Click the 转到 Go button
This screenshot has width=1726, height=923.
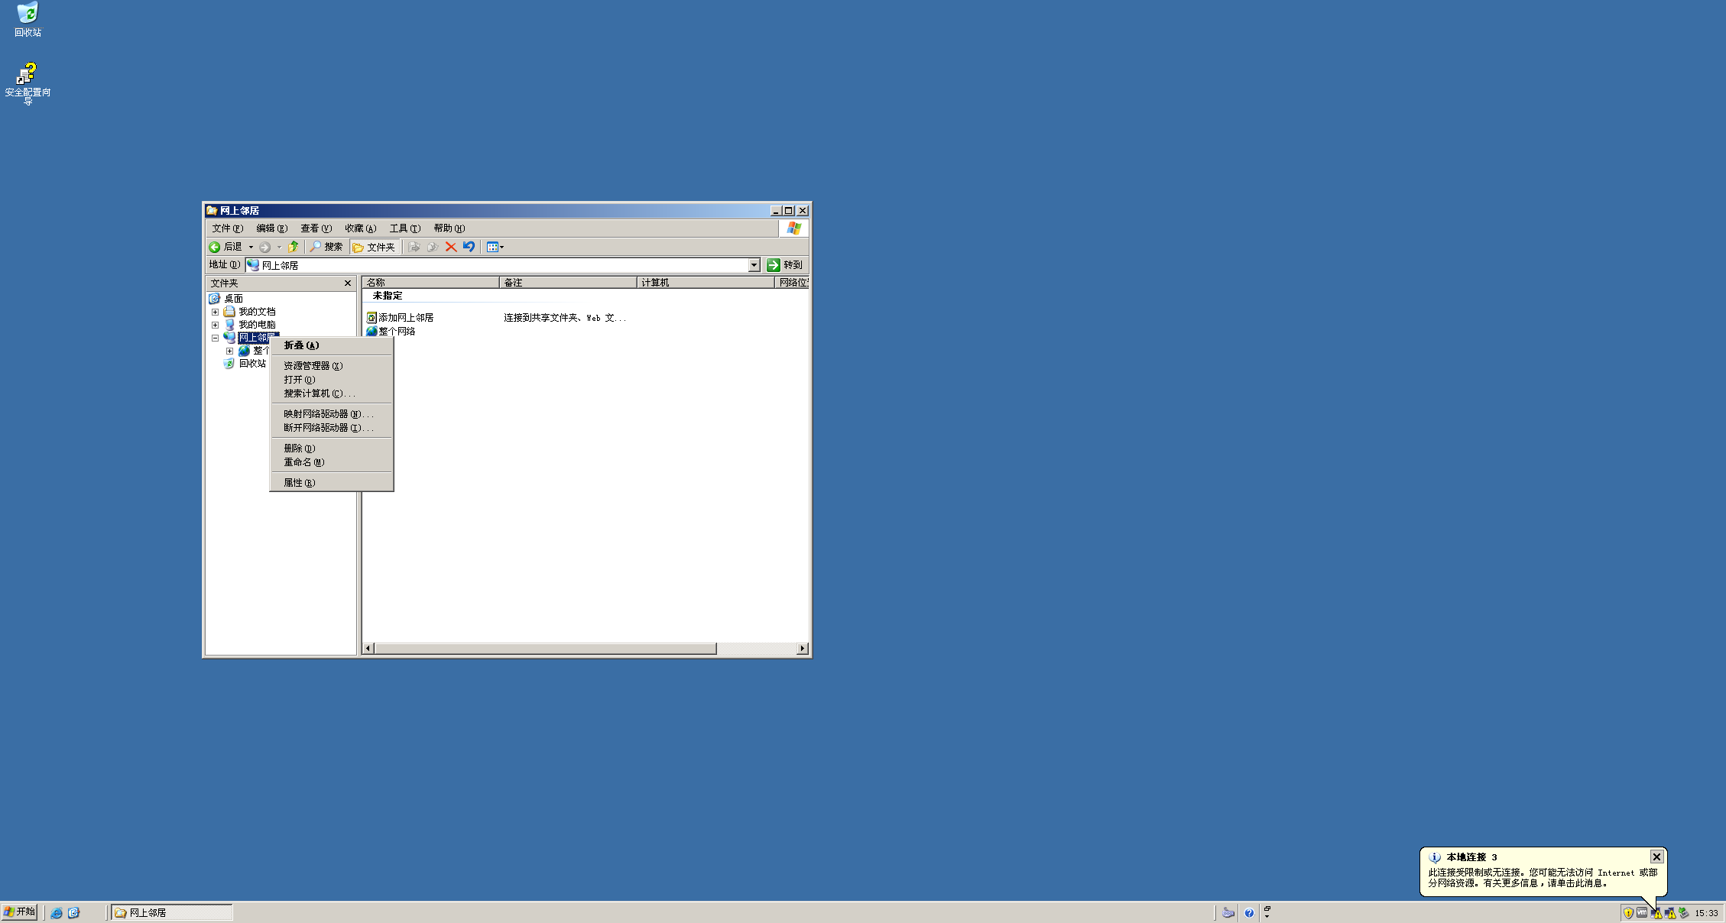click(785, 265)
